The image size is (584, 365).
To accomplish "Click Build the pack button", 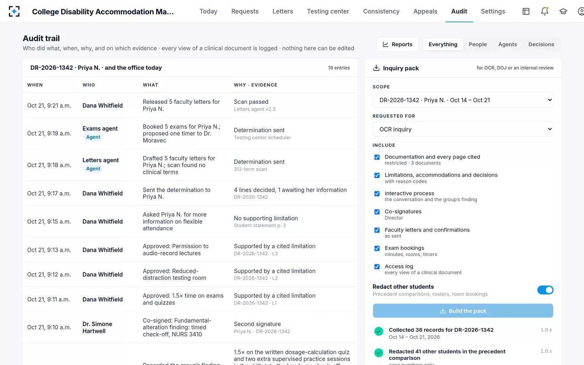I will tap(463, 311).
